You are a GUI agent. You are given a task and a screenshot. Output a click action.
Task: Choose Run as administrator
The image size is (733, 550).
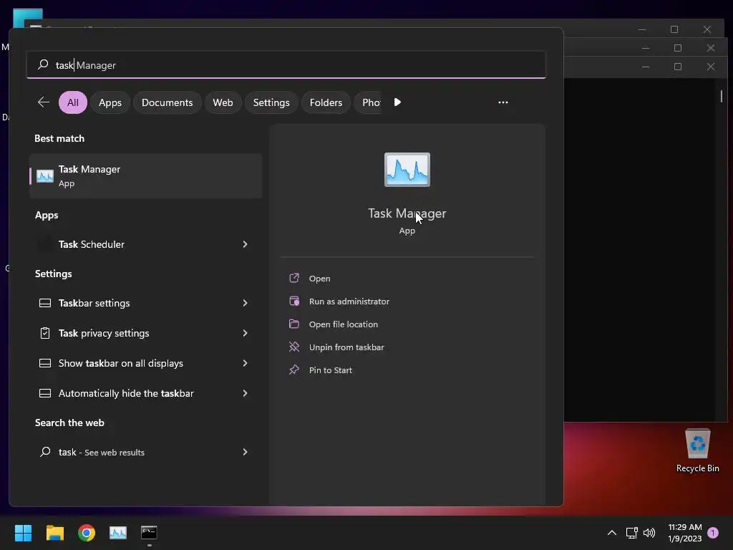coord(349,301)
